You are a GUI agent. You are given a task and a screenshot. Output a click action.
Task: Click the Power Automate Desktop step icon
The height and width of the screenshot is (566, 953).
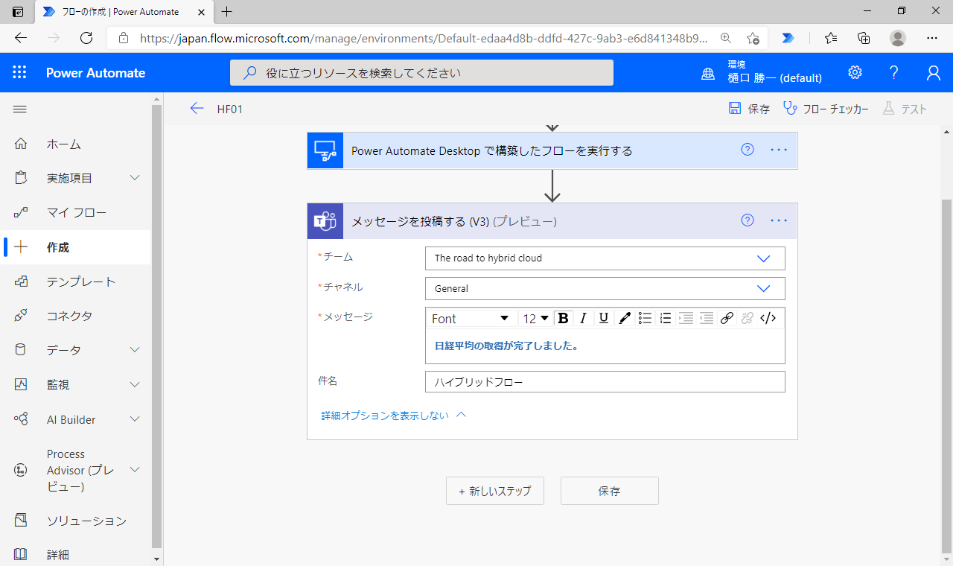[325, 150]
